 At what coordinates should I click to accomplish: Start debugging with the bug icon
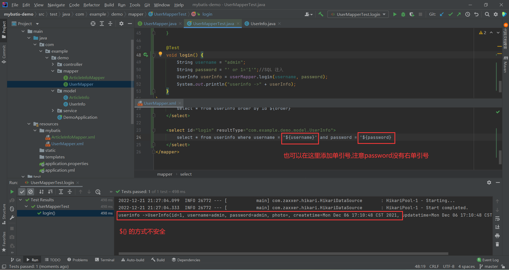coord(403,14)
